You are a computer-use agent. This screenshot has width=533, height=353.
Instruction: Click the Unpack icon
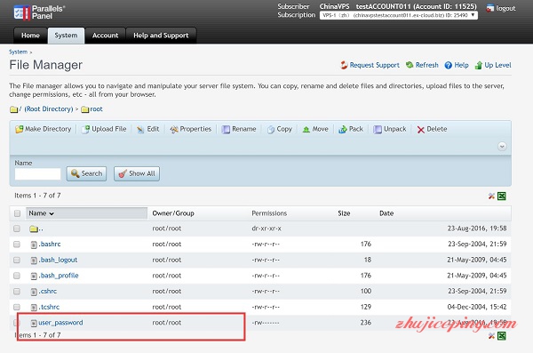click(378, 129)
